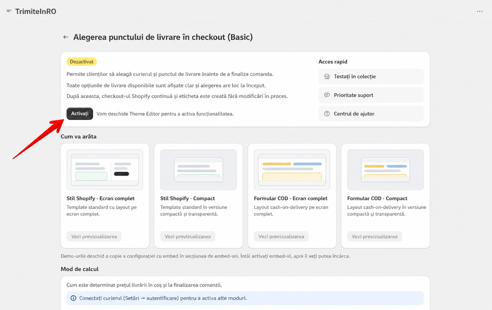Click the Cum este determinat prețul livrării text
Screen dimensions: 492x310
(144, 285)
